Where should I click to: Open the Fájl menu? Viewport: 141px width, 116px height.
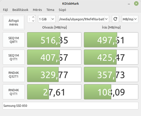point(5,10)
